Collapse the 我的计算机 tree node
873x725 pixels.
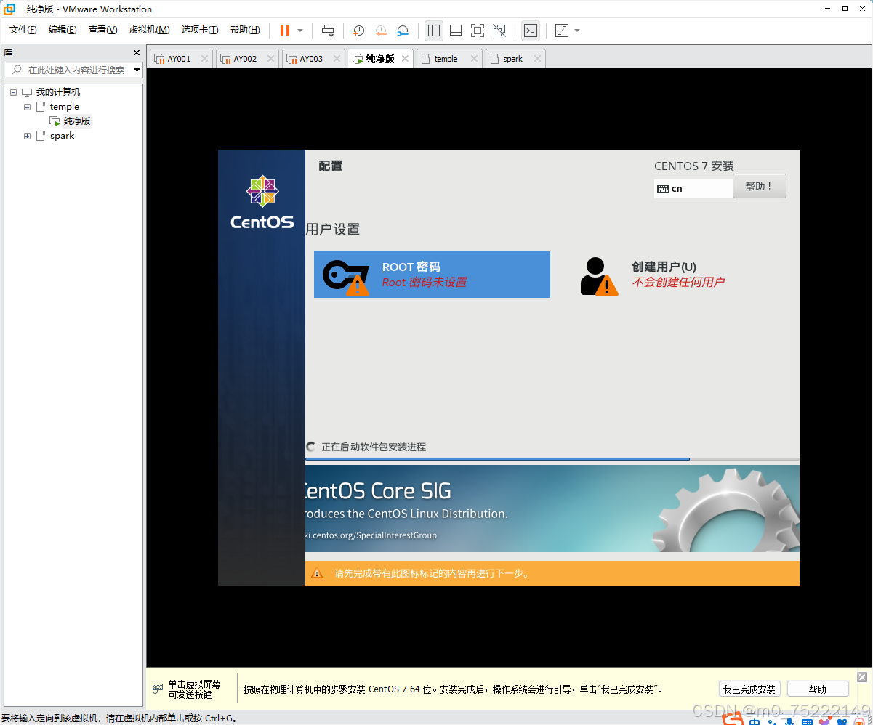pos(13,92)
